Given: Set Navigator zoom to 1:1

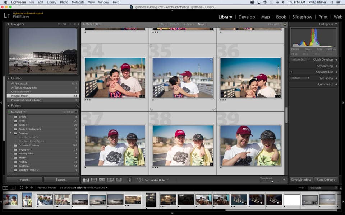Looking at the screenshot, I should click(69, 24).
